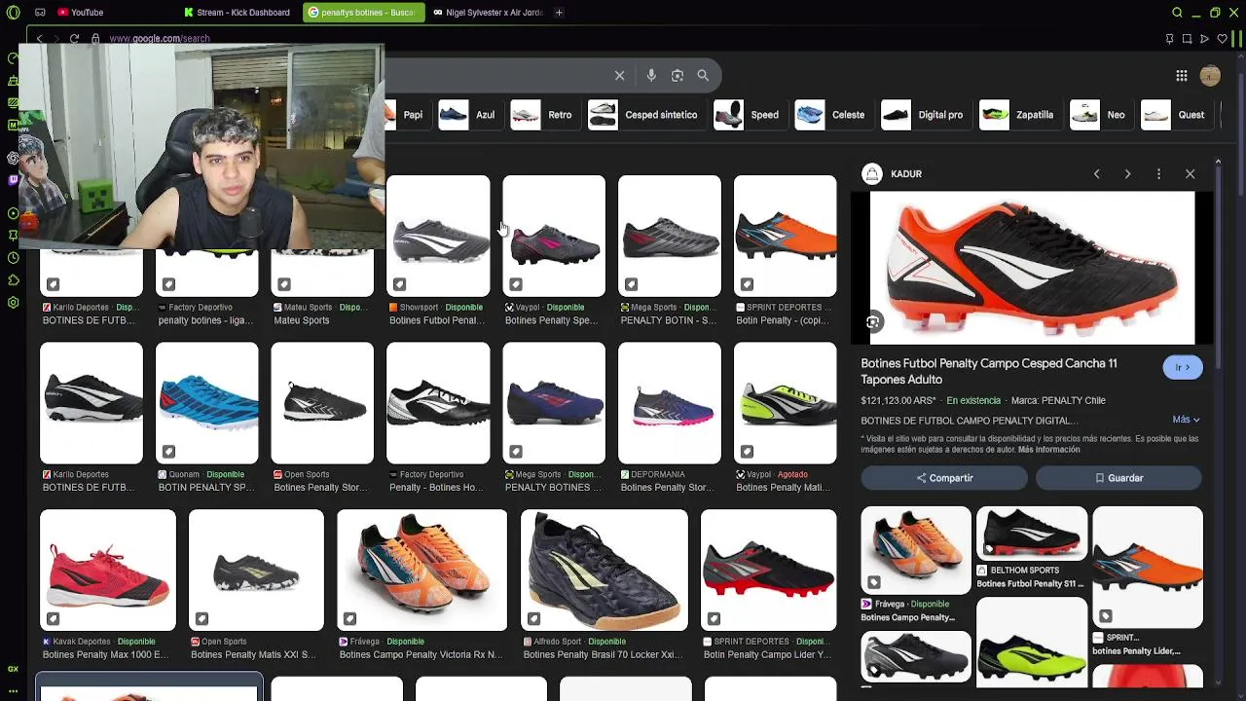Viewport: 1246px width, 701px height.
Task: Open the Más información link
Action: (x=1048, y=450)
